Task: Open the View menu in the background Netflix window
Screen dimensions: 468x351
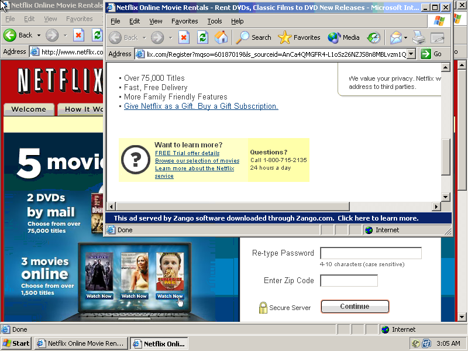Action: (x=50, y=19)
